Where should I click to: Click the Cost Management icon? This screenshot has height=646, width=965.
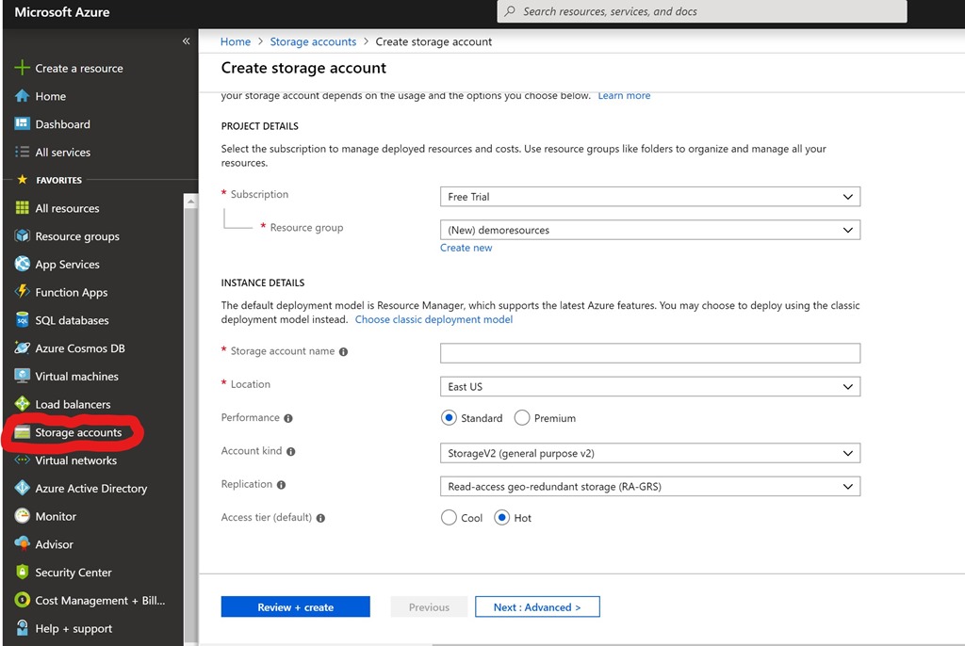(23, 600)
